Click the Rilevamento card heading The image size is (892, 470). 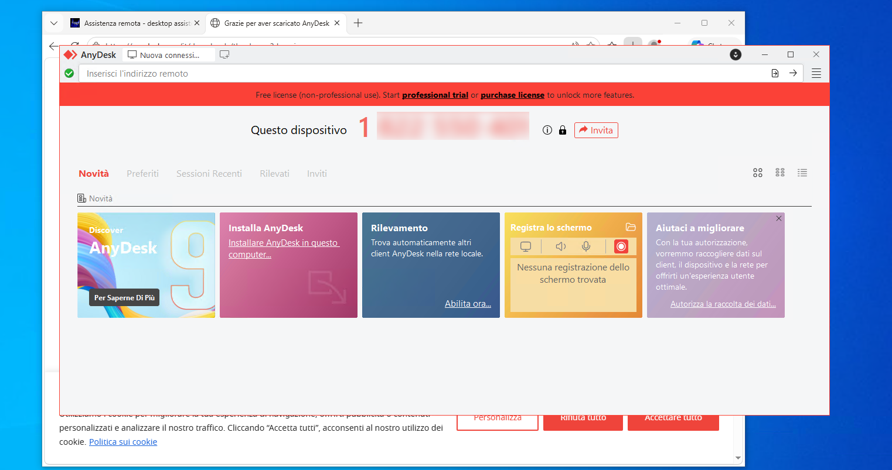[399, 228]
